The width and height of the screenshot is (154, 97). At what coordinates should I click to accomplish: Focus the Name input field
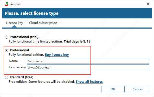pyautogui.click(x=88, y=61)
